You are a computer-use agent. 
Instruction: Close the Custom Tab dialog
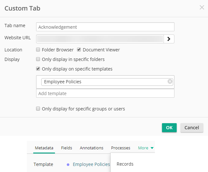202,7
